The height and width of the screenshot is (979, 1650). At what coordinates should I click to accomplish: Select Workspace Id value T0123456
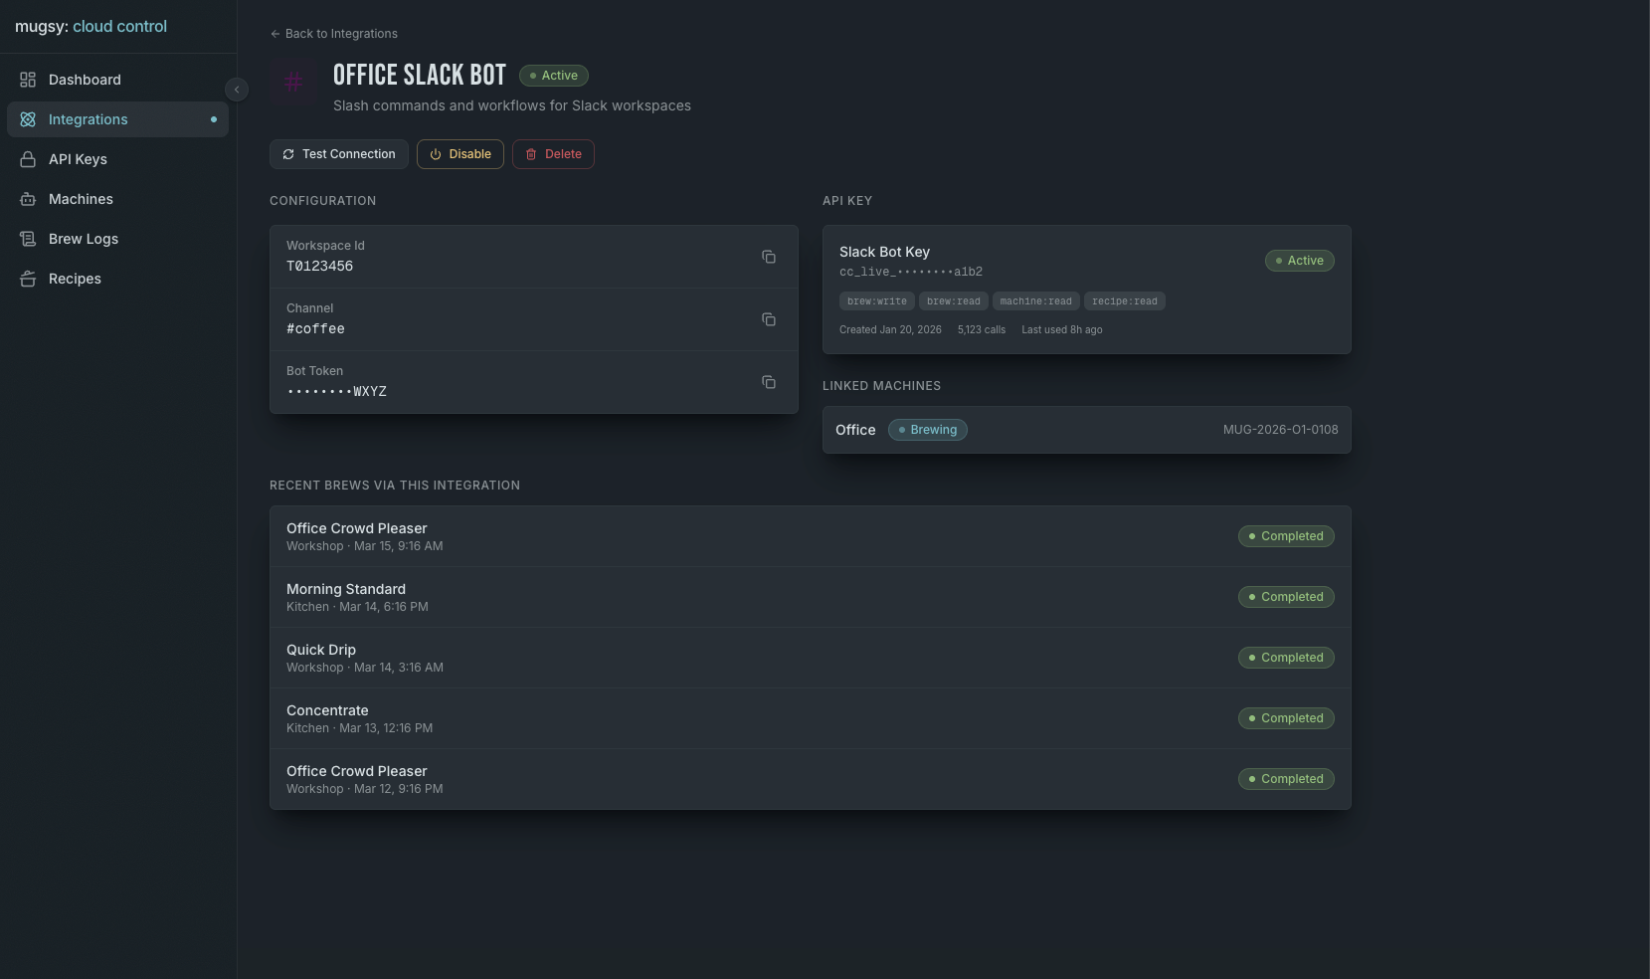pos(320,267)
